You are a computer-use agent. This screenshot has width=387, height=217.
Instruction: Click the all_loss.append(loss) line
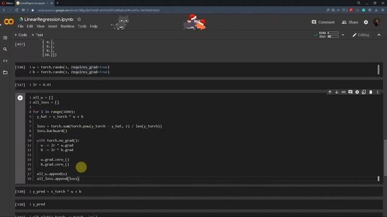coord(58,178)
